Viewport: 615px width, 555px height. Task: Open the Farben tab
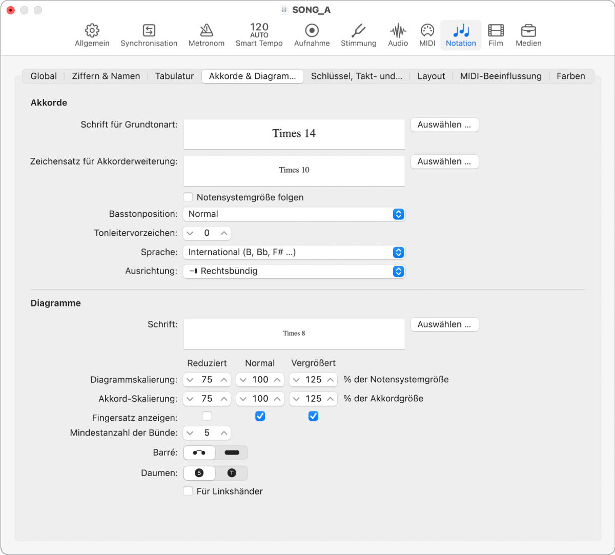(x=570, y=76)
